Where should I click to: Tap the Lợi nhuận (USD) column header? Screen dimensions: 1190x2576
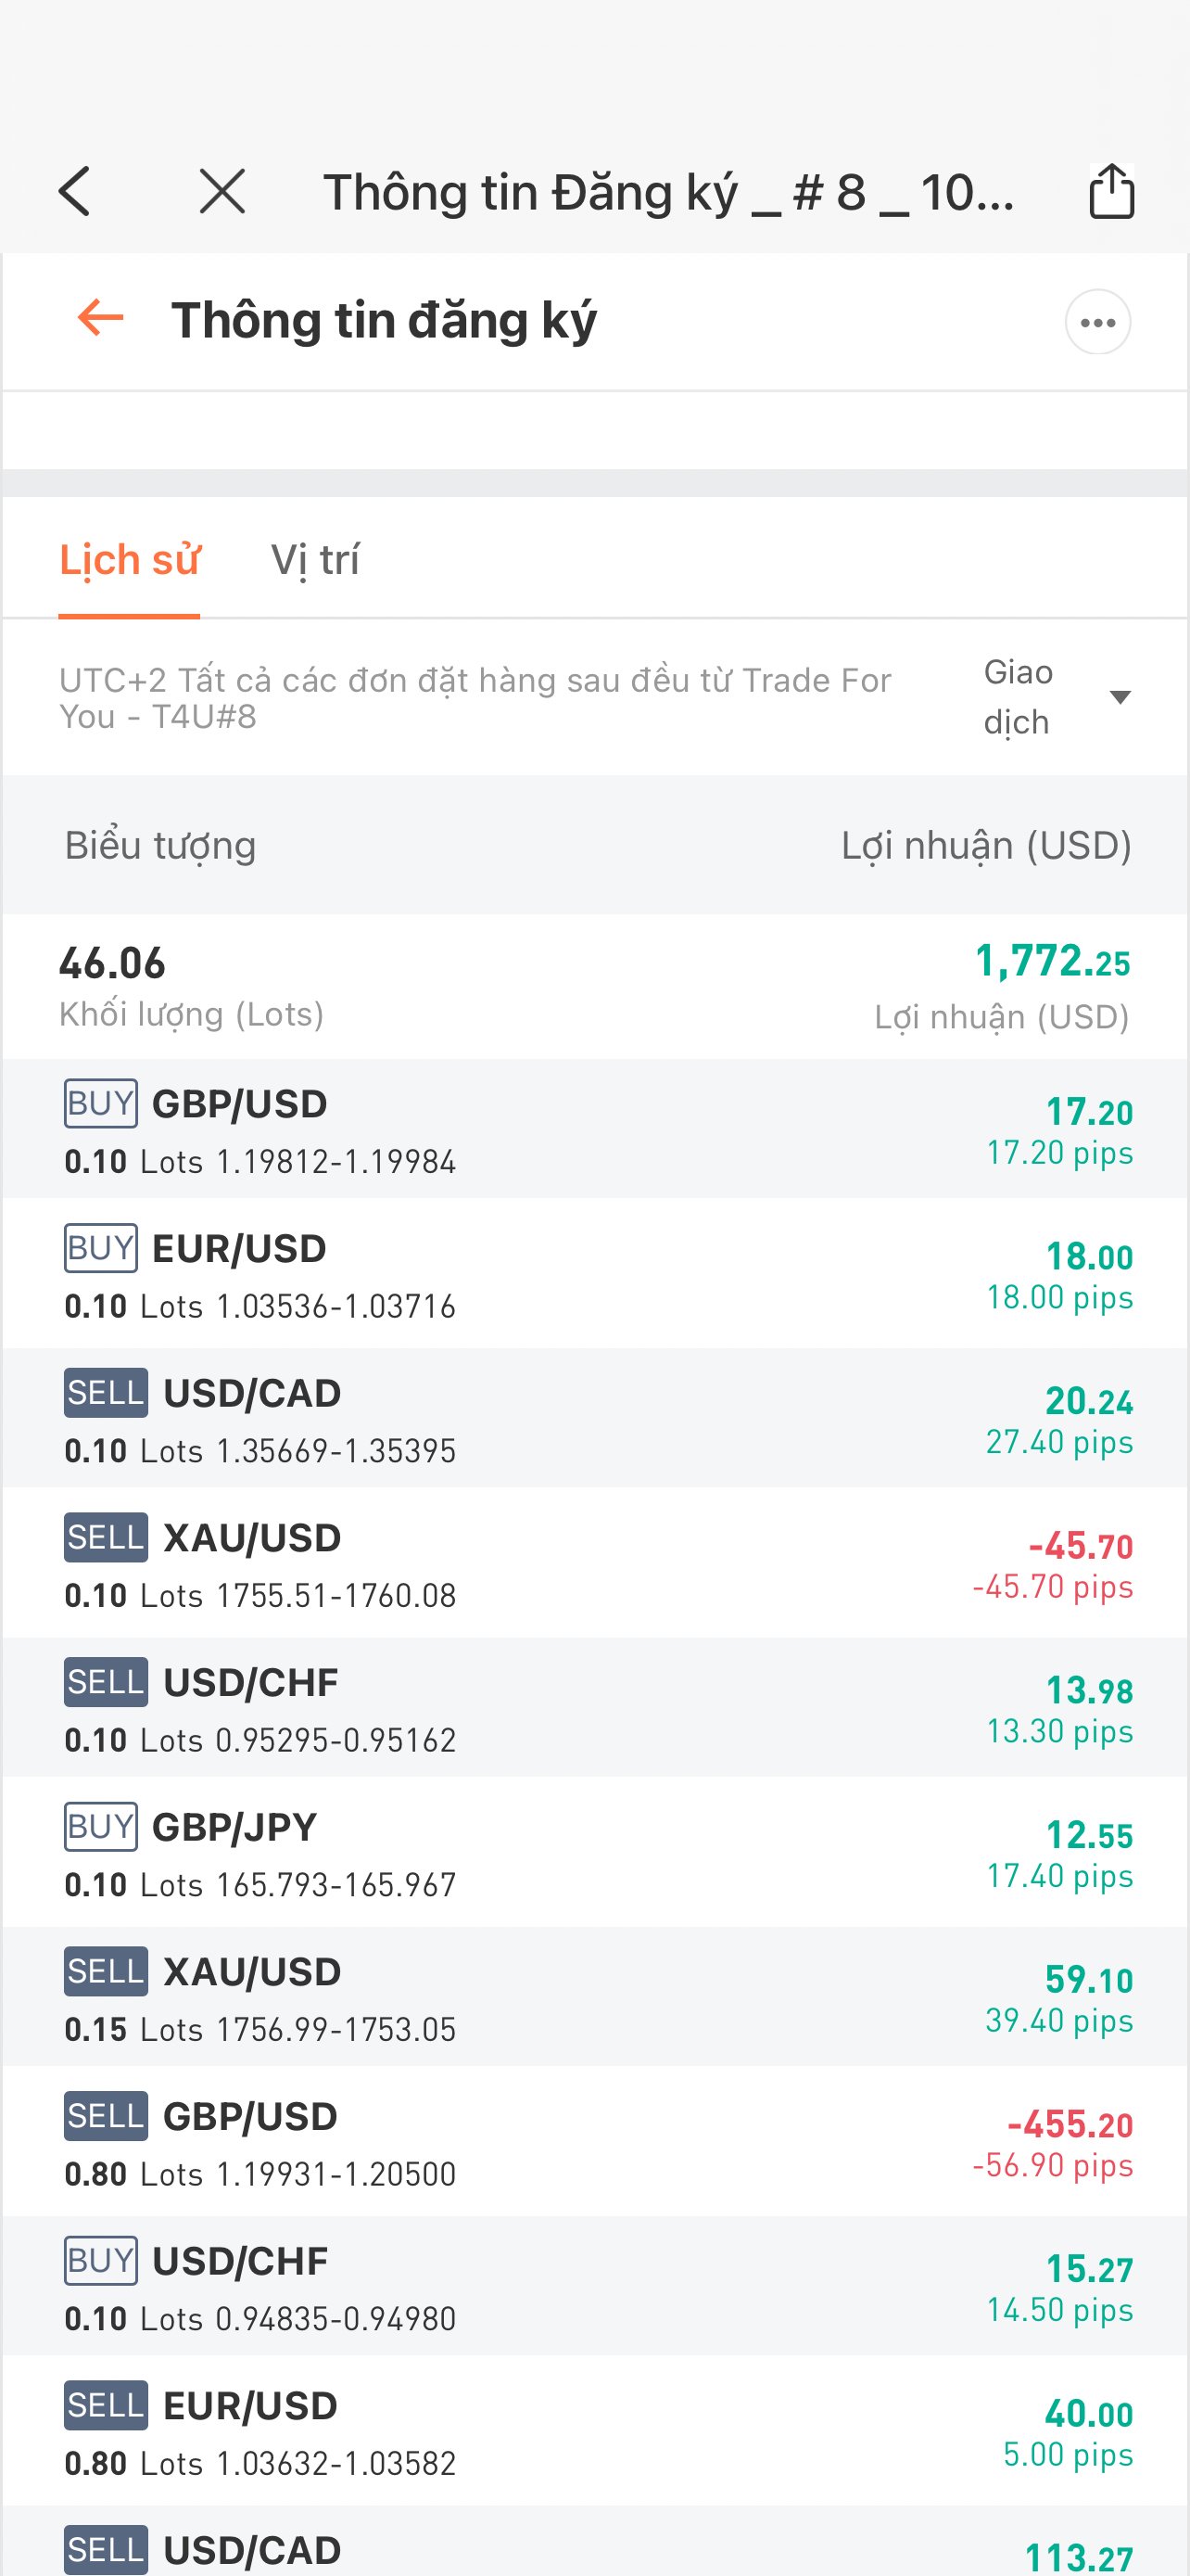coord(986,846)
